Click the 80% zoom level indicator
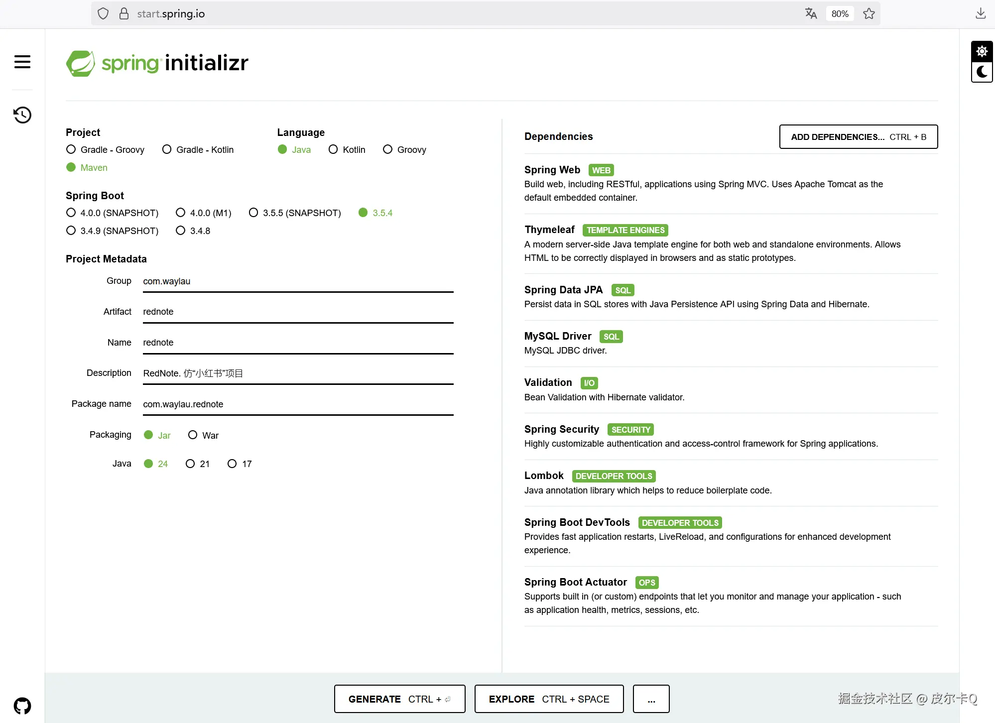The width and height of the screenshot is (995, 723). tap(840, 13)
